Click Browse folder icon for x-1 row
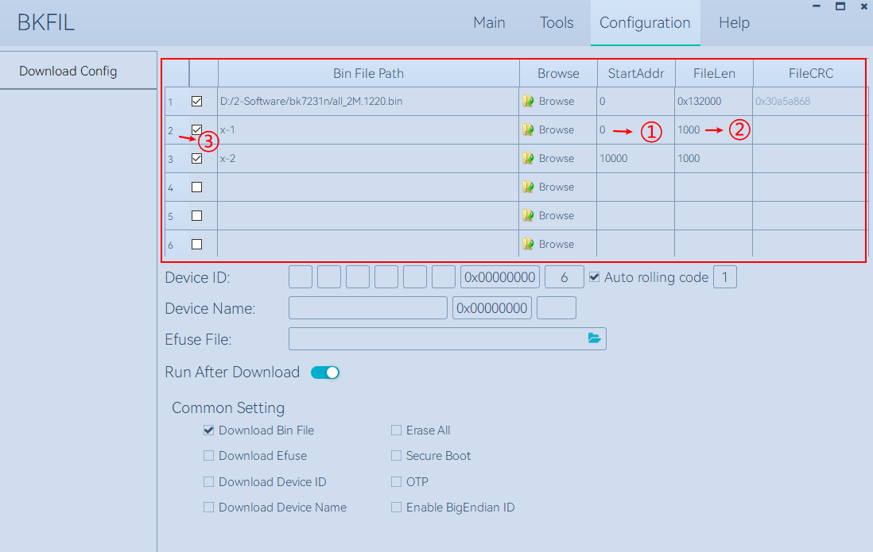This screenshot has height=552, width=873. pos(528,130)
